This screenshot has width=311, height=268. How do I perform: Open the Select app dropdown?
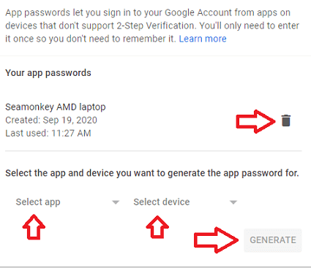[67, 202]
